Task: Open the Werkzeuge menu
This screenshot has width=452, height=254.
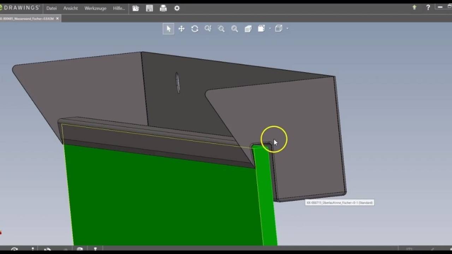Action: click(x=95, y=8)
